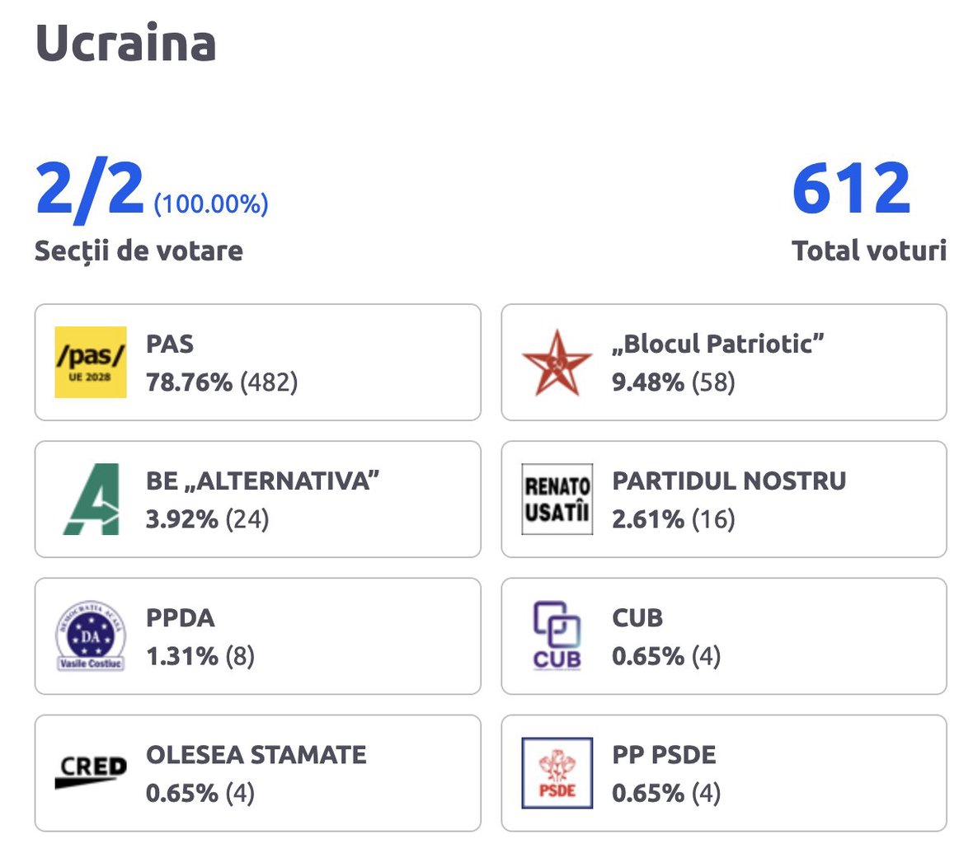Viewport: 973px width, 844px height.
Task: Click the 2/2 polling stations counter
Action: [89, 190]
